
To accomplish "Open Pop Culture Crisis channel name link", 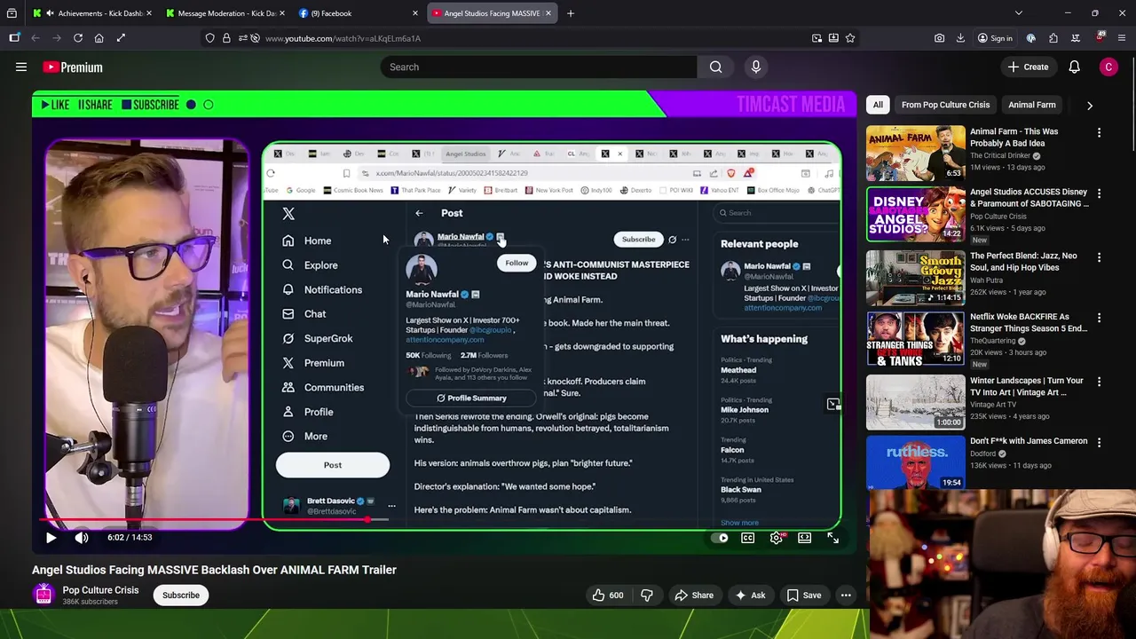I will 100,590.
